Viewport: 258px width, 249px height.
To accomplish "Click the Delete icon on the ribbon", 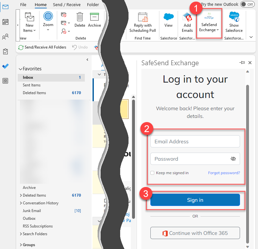I will click(x=80, y=20).
